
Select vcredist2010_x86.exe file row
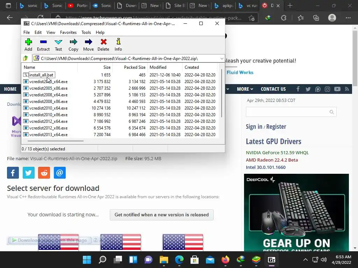120,114
